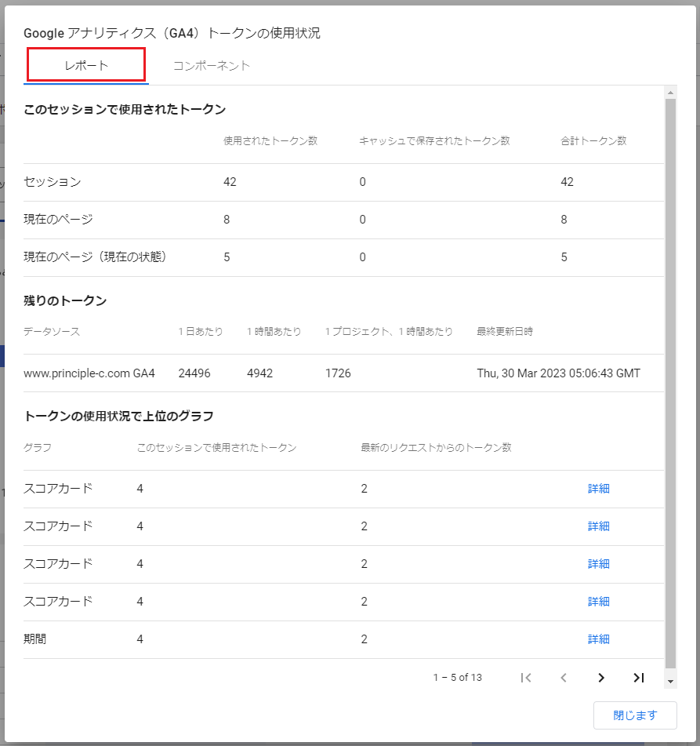Click the vertical scrollbar thumb
700x746 pixels.
(670, 384)
